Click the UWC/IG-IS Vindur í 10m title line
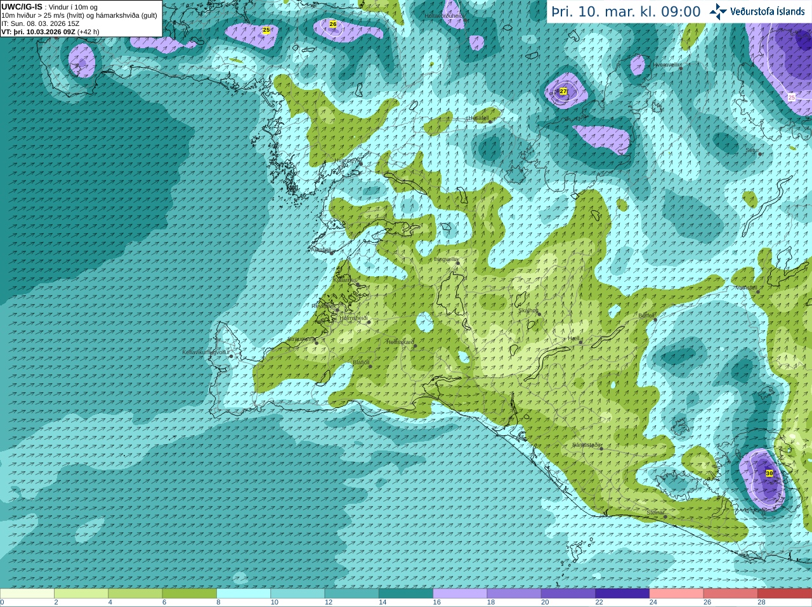Viewport: 812px width, 607px height. tap(49, 7)
